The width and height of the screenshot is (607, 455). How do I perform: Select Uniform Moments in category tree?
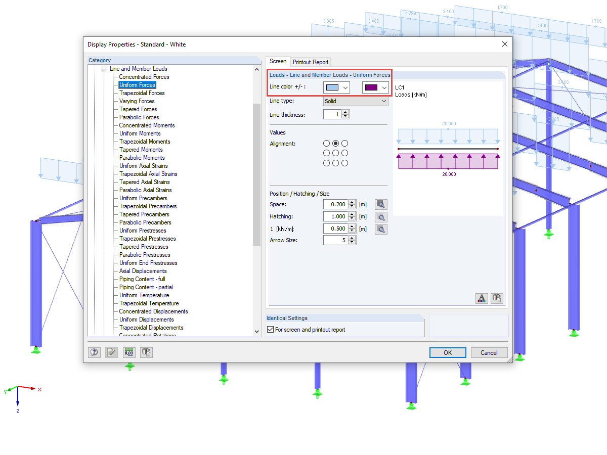tap(140, 133)
